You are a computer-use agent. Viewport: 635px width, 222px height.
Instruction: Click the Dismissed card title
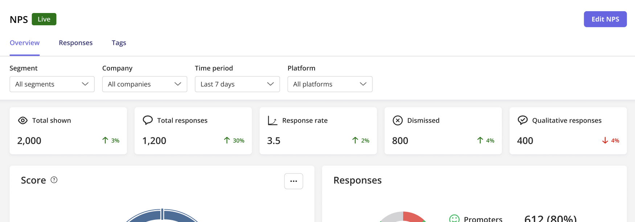point(423,120)
